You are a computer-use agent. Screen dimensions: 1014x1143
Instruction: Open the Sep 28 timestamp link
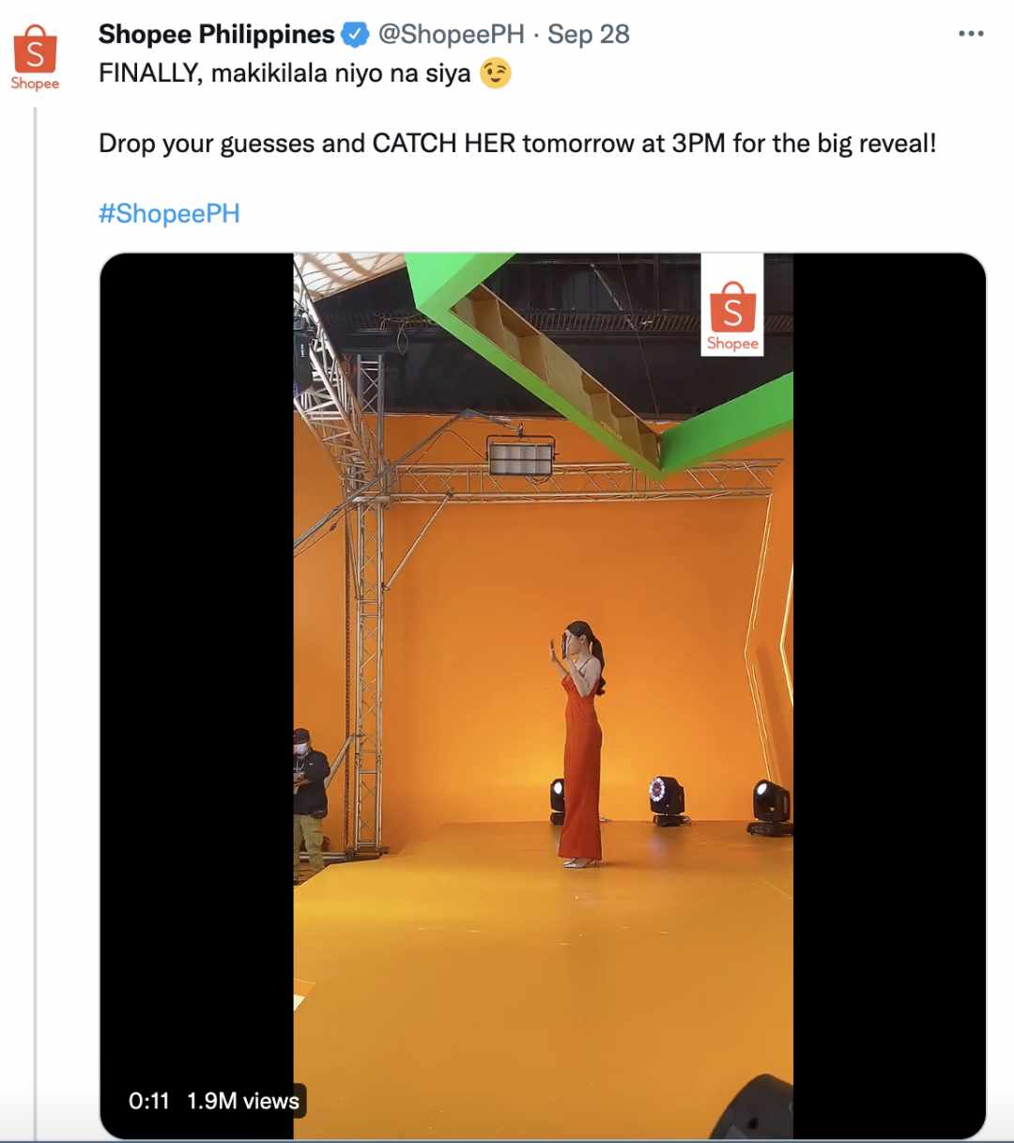[589, 35]
